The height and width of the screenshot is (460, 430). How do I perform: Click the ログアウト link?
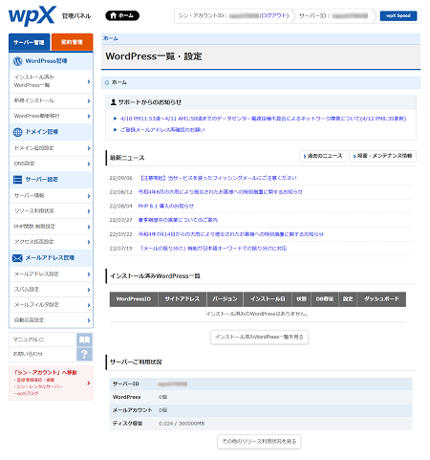274,15
